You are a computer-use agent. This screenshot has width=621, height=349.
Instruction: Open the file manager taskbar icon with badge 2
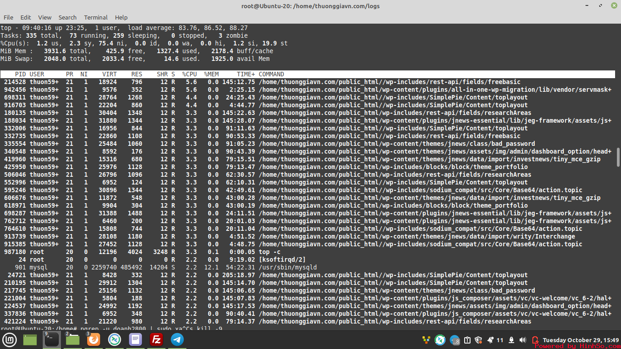pyautogui.click(x=73, y=339)
